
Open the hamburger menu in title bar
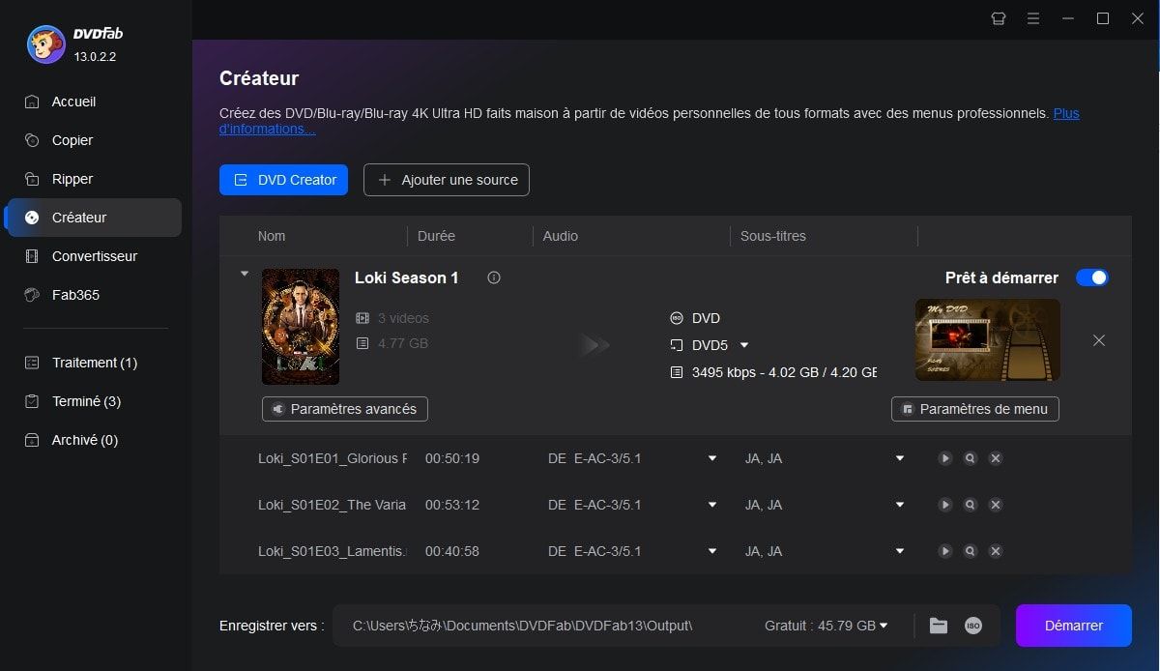pyautogui.click(x=1033, y=18)
